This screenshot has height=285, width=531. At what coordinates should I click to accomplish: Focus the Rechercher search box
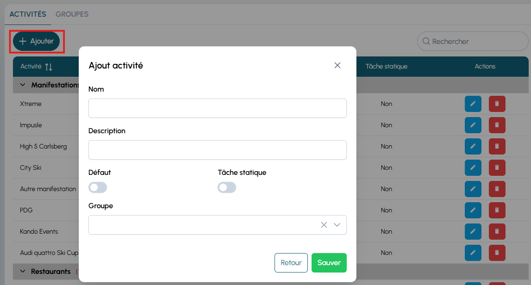[x=477, y=42]
